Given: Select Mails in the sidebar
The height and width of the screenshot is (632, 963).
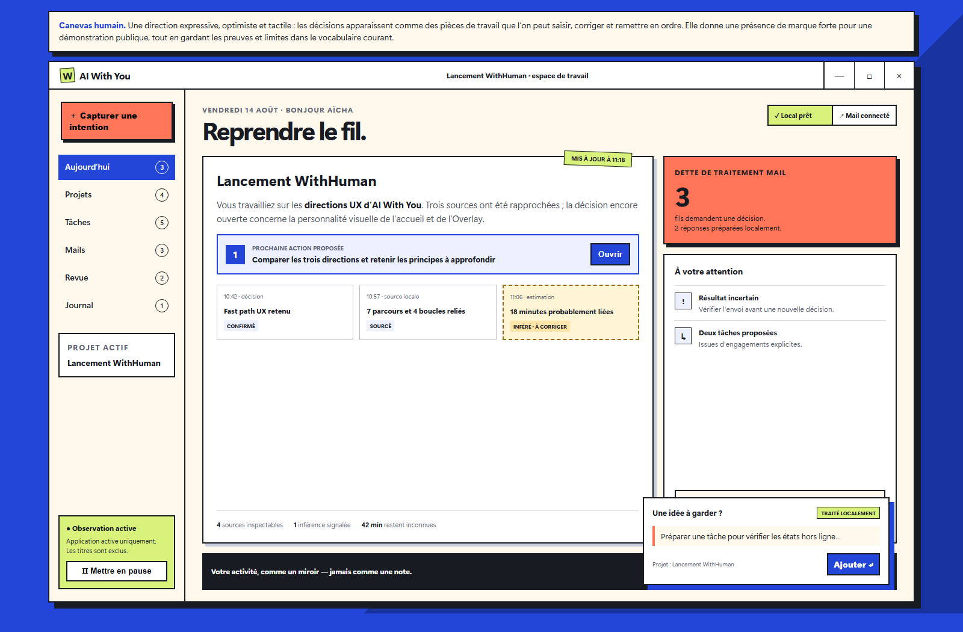Looking at the screenshot, I should [117, 250].
